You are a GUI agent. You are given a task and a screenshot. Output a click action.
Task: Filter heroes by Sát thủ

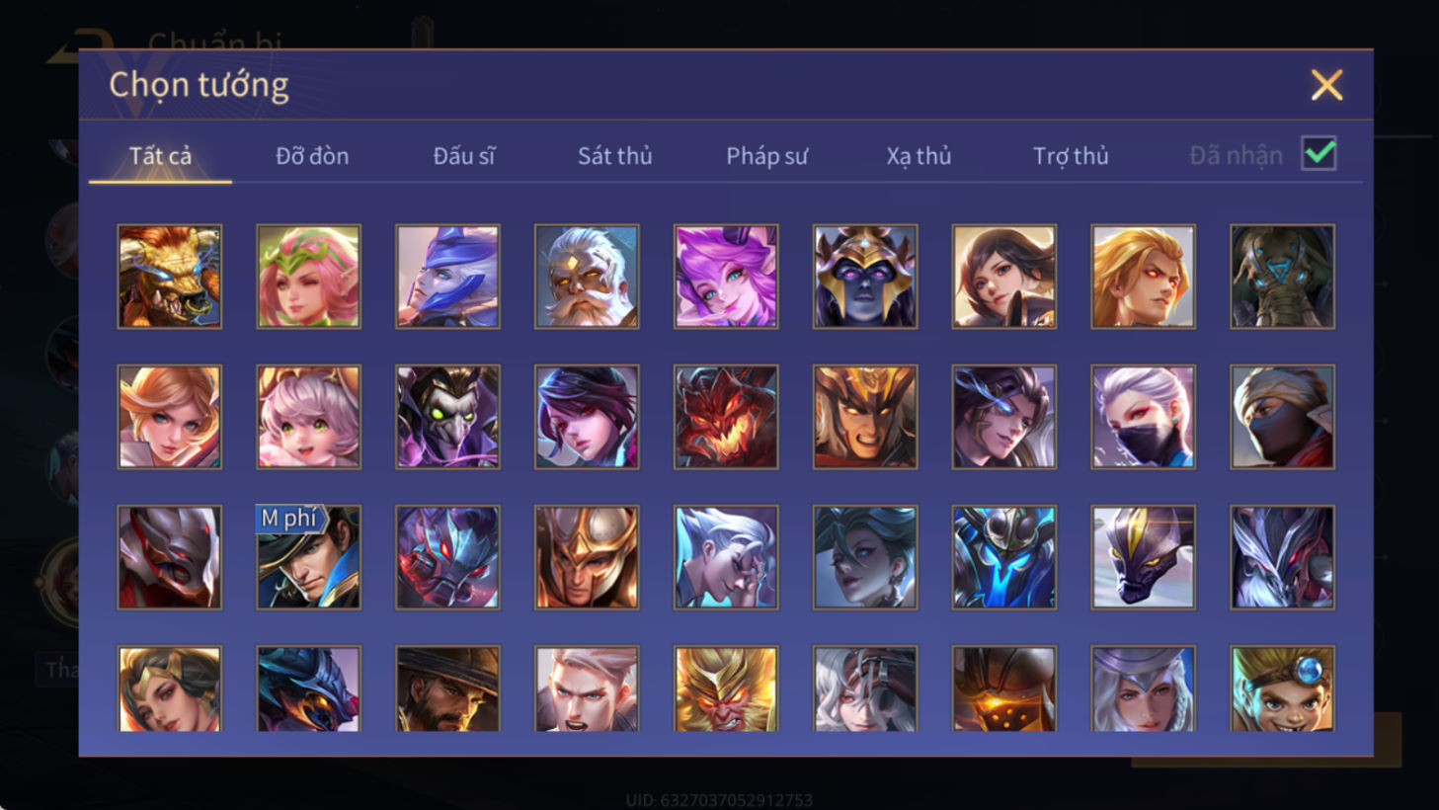coord(615,156)
